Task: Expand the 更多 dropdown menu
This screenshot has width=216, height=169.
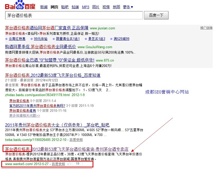Action: click(128, 7)
